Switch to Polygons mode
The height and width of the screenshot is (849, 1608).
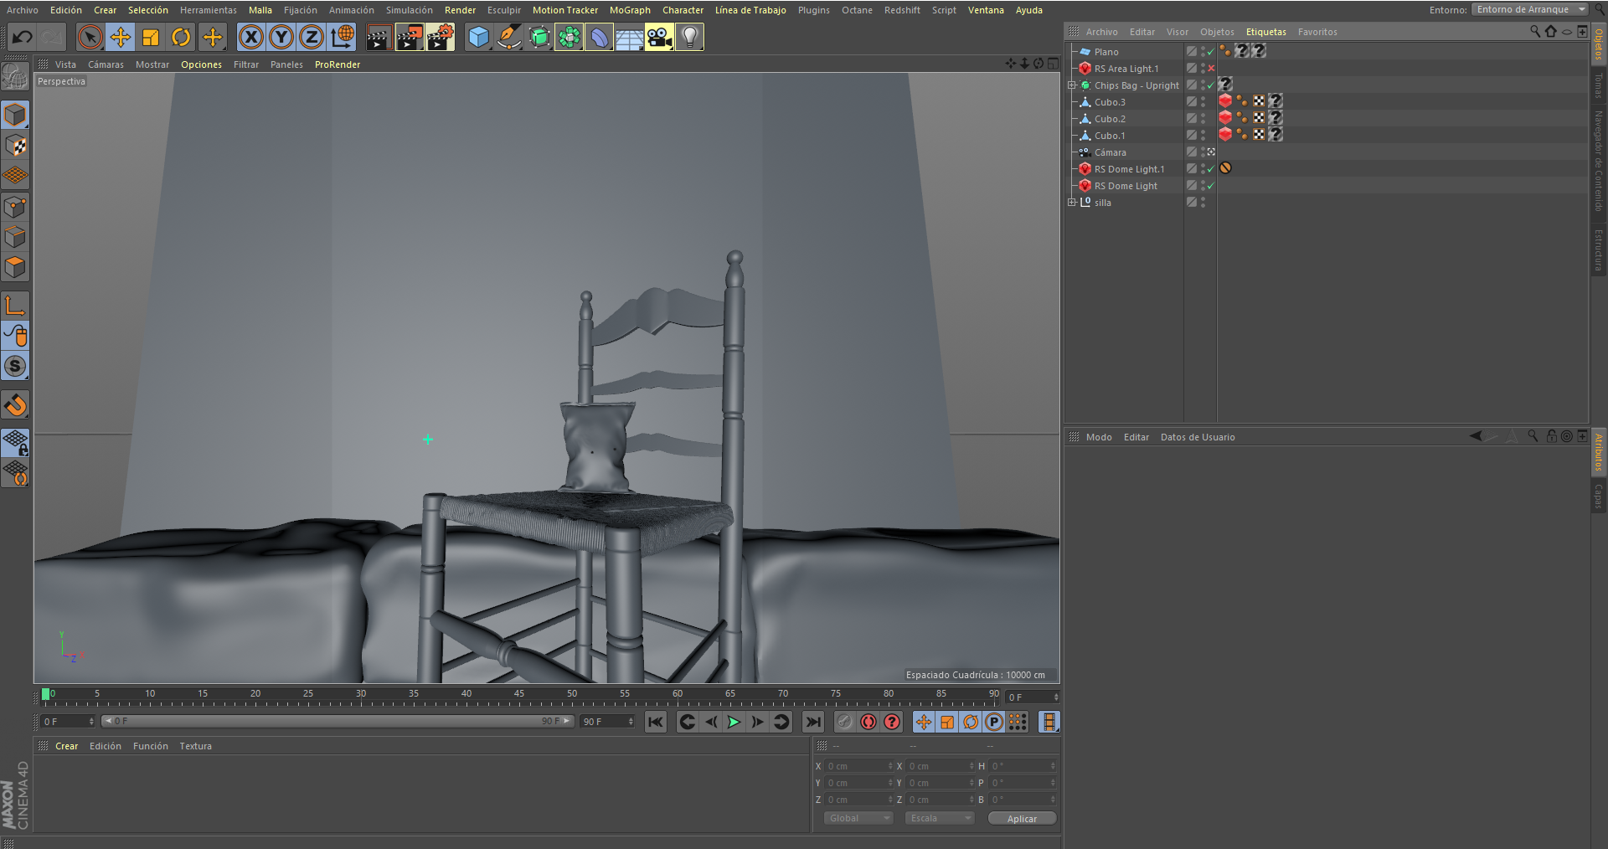(15, 268)
